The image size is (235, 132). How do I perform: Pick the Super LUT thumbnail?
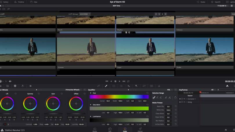click(145, 49)
